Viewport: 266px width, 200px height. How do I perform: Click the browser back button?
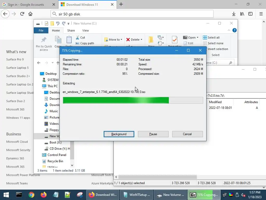click(5, 14)
